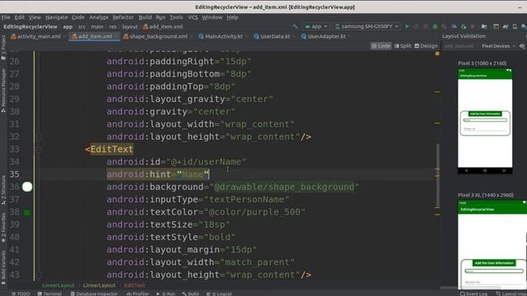The image size is (527, 296).
Task: Open the Favorites tool window
Action: (x=3, y=228)
